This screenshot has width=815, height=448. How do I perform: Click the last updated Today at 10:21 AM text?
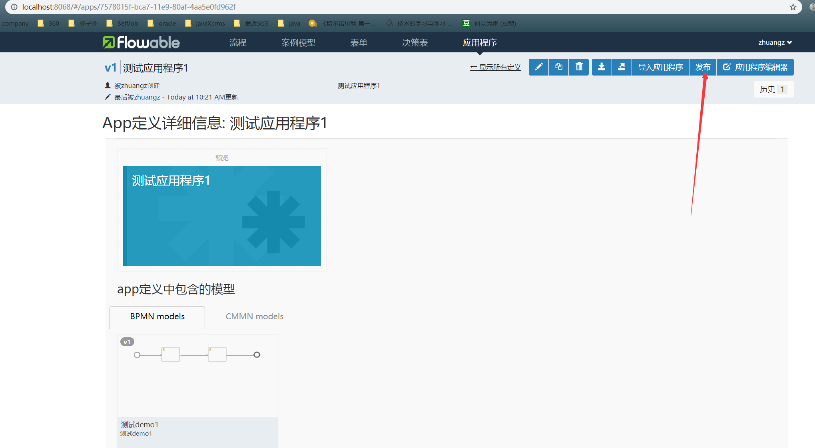(176, 97)
